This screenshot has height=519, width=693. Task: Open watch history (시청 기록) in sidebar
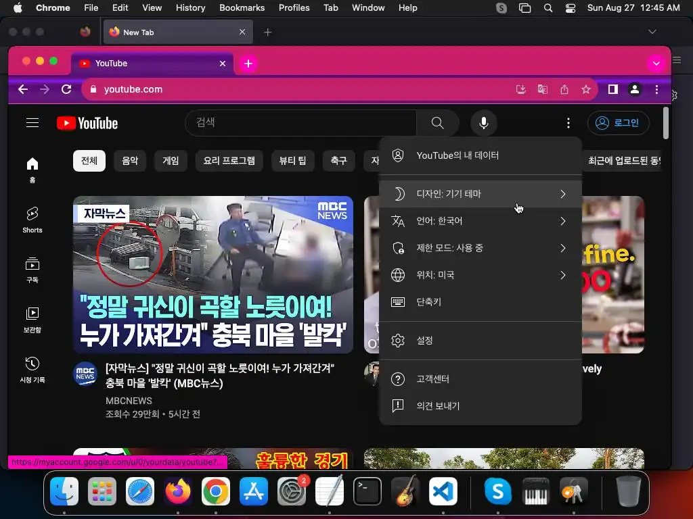[x=32, y=370]
